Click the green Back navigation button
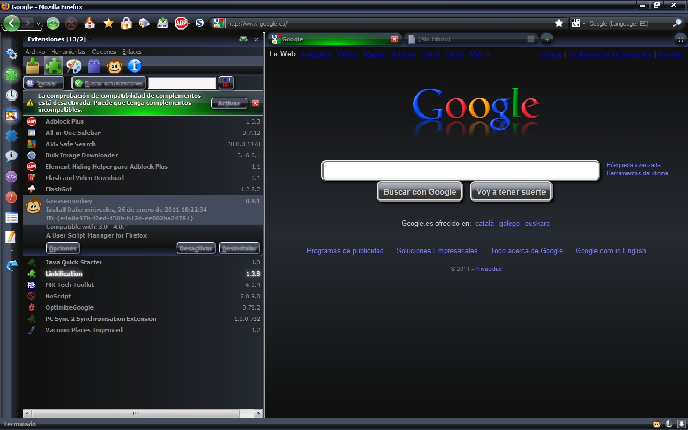Image resolution: width=688 pixels, height=430 pixels. point(12,23)
